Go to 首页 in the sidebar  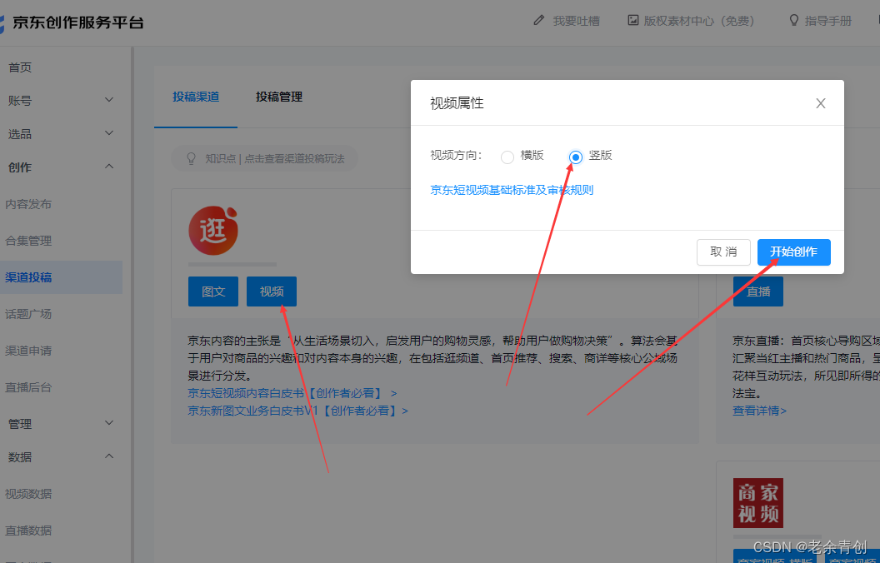(x=20, y=67)
